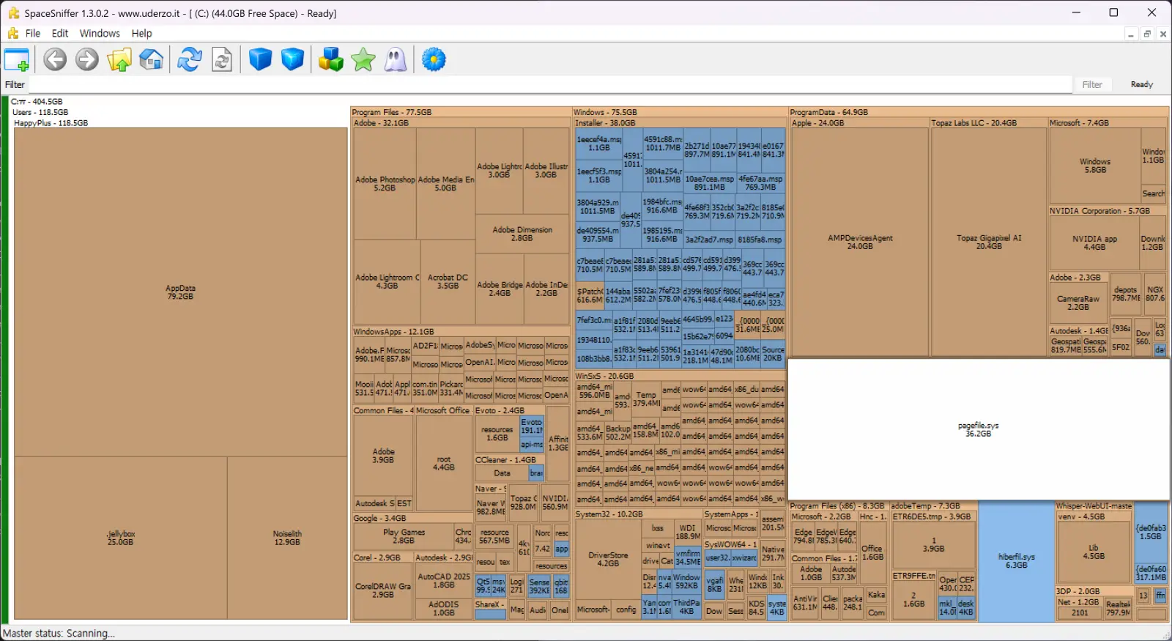
Task: Select the AppData 79.2GB block
Action: (x=180, y=292)
